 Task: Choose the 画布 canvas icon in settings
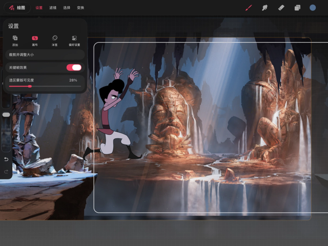click(35, 40)
